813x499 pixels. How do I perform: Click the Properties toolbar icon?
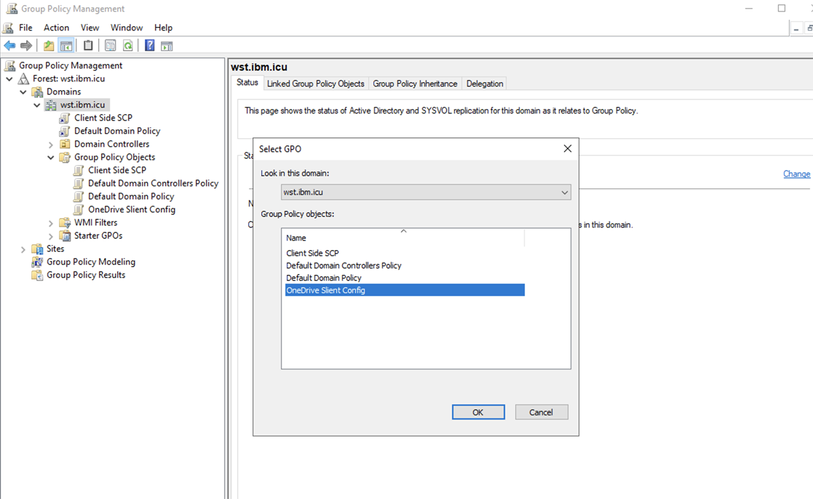(x=110, y=46)
